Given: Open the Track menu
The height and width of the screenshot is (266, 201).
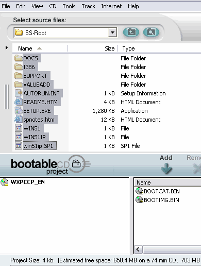Looking at the screenshot, I should point(88,6).
